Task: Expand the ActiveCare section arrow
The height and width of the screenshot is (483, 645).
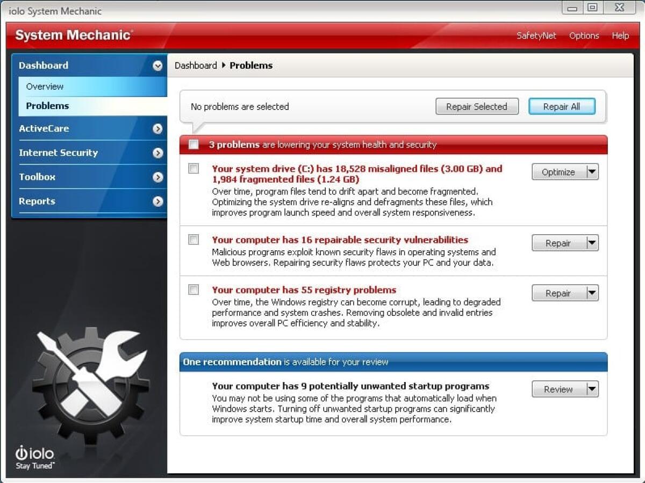Action: tap(157, 129)
